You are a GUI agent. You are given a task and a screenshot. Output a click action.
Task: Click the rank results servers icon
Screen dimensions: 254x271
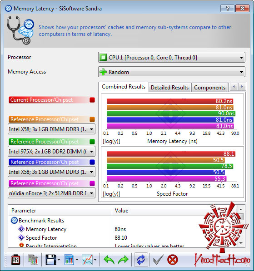33,259
